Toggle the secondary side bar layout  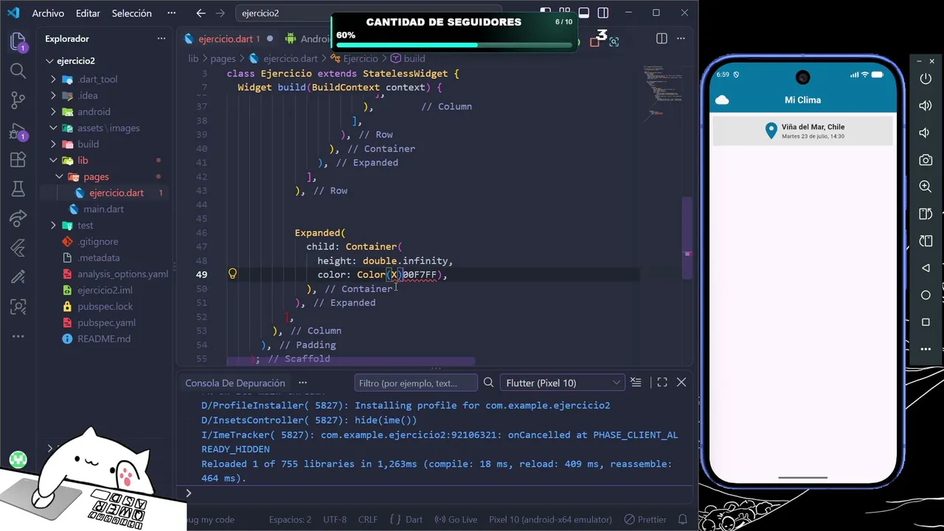coord(603,13)
